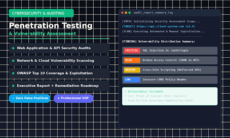
Task: Click green bullet beside Executive Report row
Action: click(x=13, y=86)
